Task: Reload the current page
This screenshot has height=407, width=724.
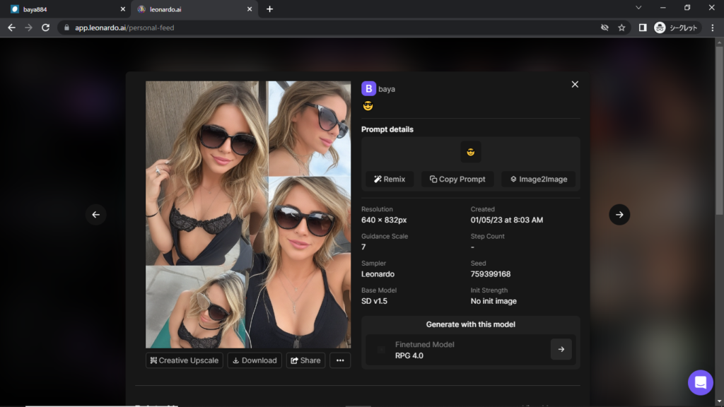Action: pos(46,28)
